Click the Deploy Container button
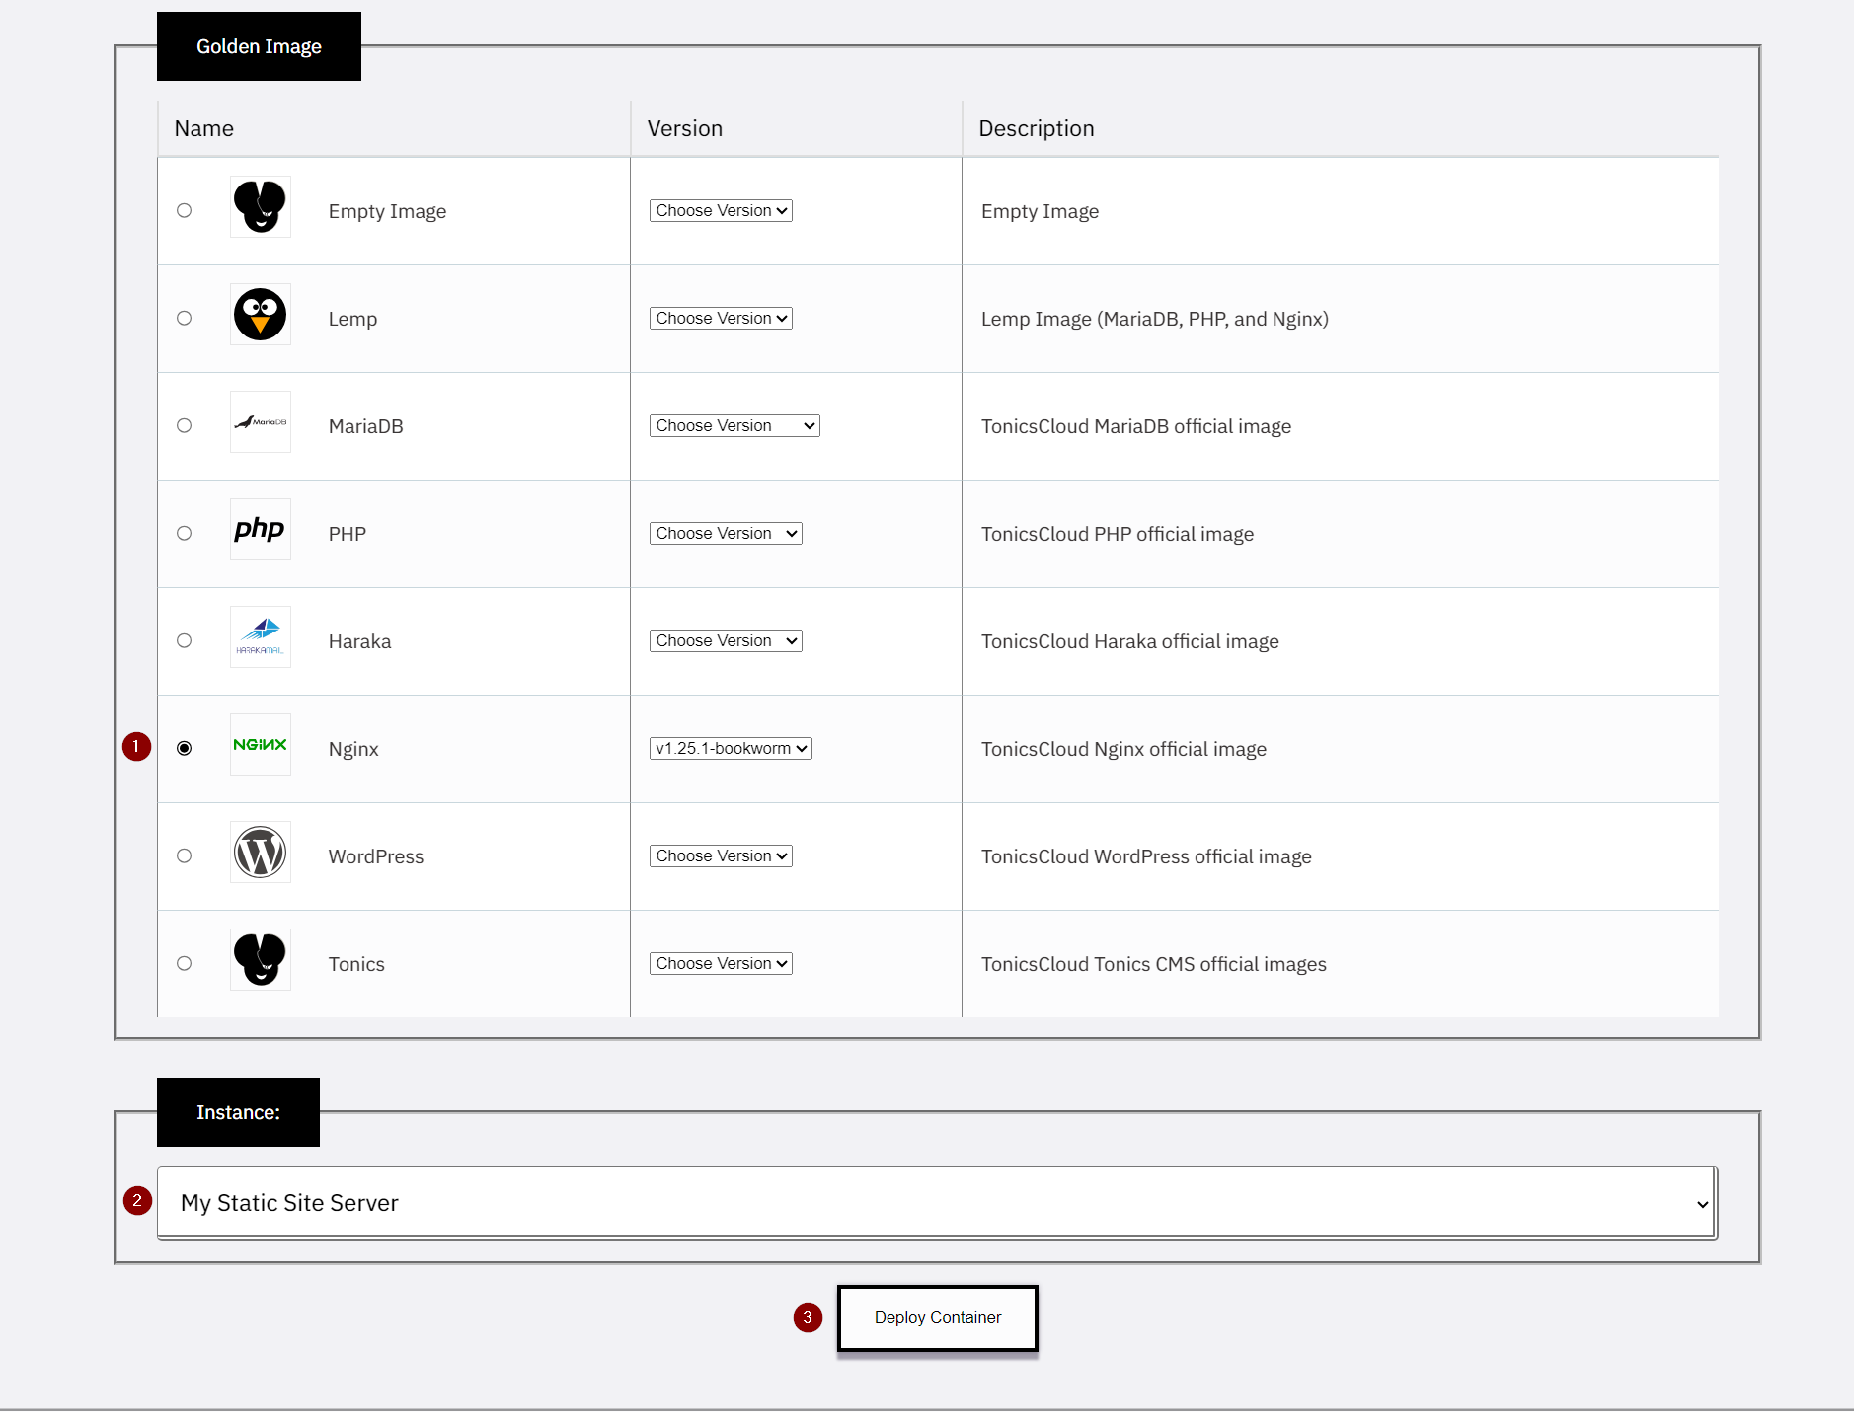This screenshot has width=1854, height=1412. (937, 1318)
